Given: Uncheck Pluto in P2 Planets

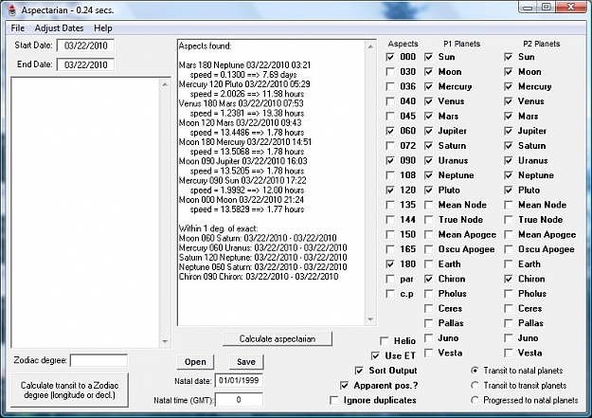Looking at the screenshot, I should point(509,191).
